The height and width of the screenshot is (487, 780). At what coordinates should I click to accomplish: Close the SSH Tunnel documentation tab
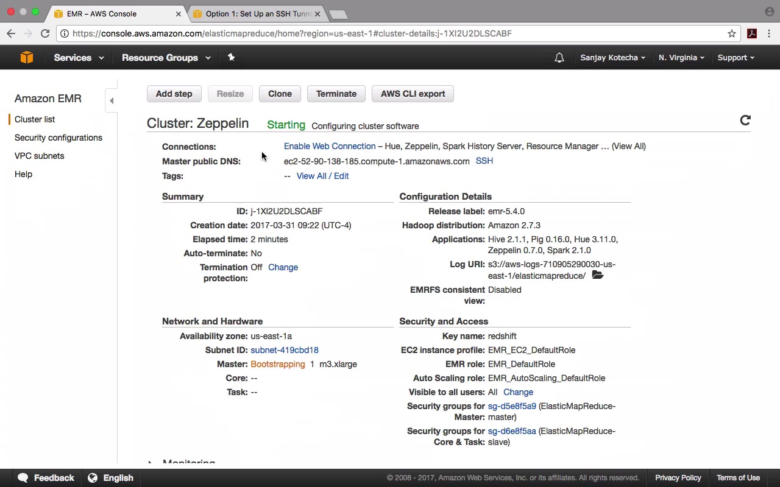click(x=317, y=13)
